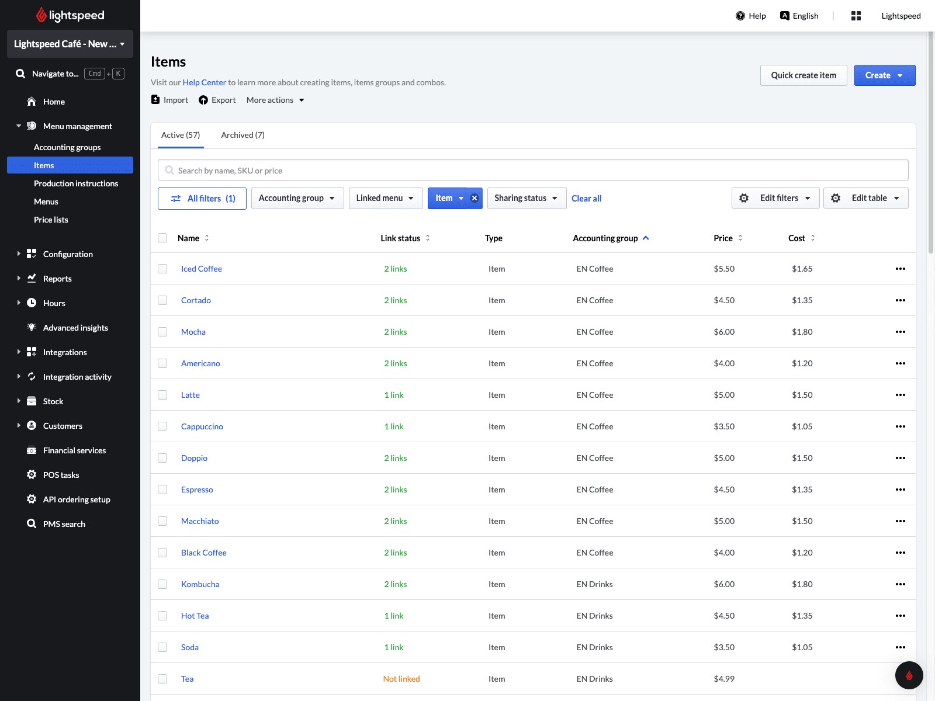Viewport: 935px width, 701px height.
Task: Click the app switcher grid icon
Action: click(x=856, y=16)
